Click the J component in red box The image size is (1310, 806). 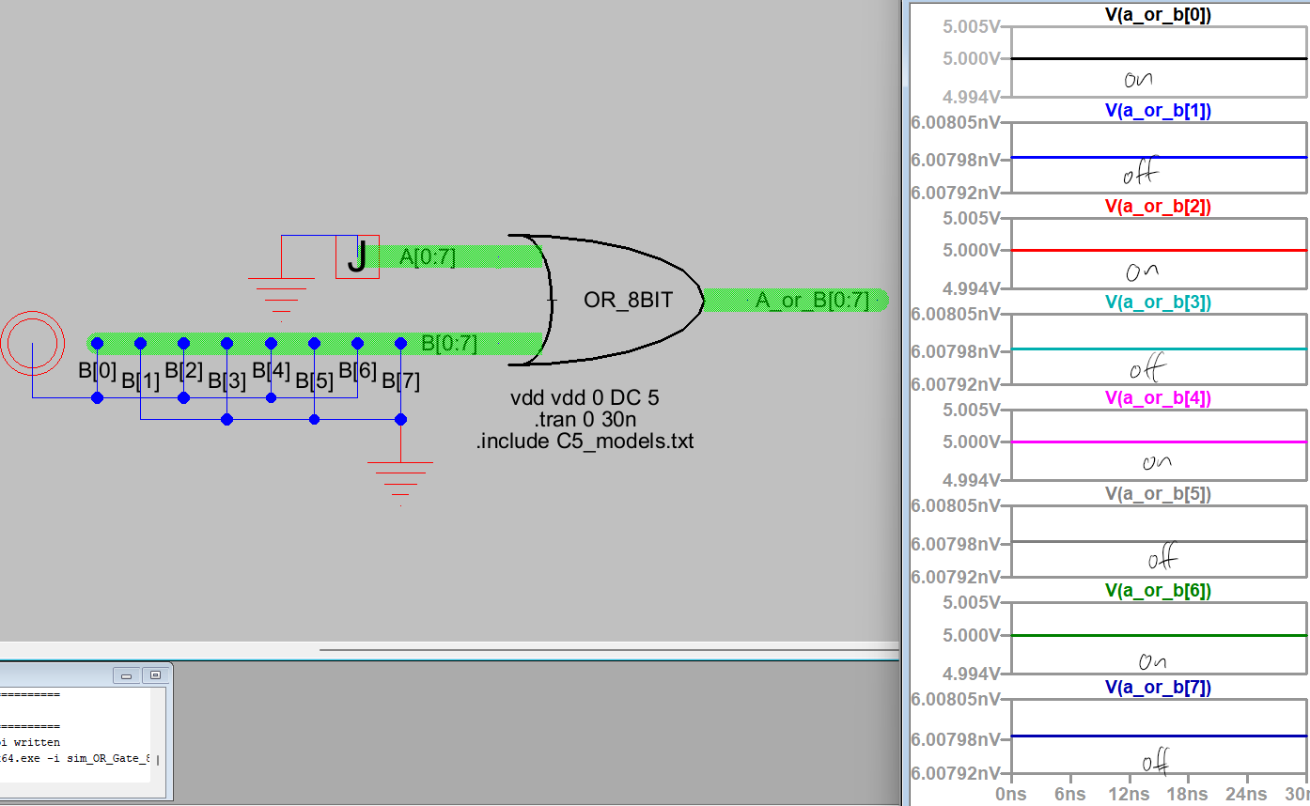point(357,257)
